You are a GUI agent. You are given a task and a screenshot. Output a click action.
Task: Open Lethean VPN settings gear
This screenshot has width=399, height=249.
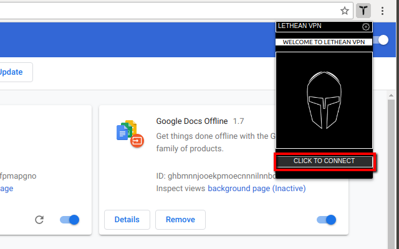click(x=366, y=27)
